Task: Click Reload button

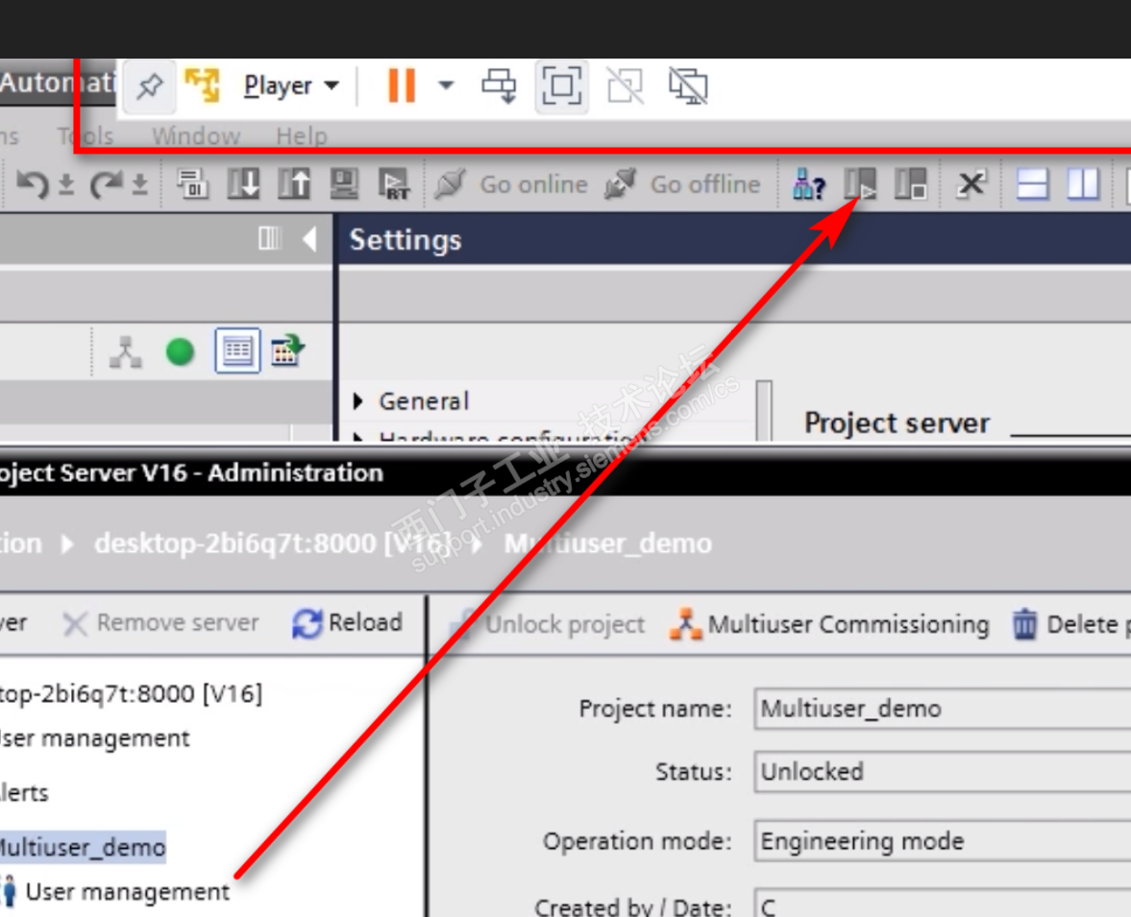Action: point(347,623)
